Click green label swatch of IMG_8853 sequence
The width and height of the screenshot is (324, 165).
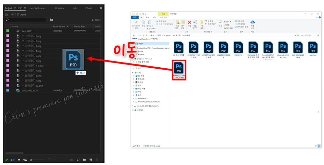point(8,31)
